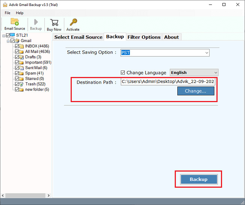Screen dimensions: 245x205
Task: Click the blue Backup button
Action: 199,179
